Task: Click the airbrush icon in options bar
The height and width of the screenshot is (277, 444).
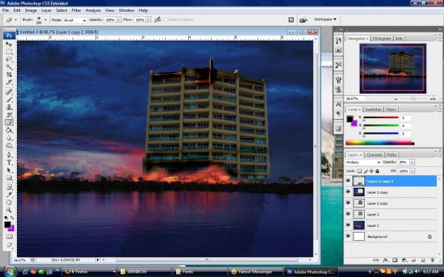Action: pos(158,19)
